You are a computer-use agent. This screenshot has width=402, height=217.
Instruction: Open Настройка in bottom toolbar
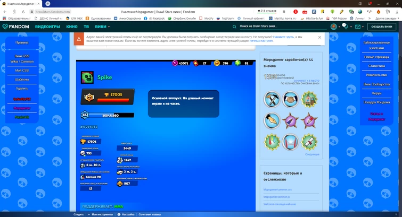point(126,214)
